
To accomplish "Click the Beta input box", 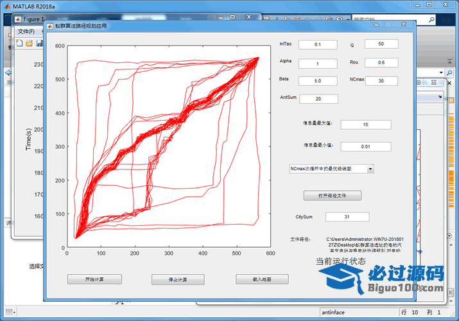I will (317, 81).
